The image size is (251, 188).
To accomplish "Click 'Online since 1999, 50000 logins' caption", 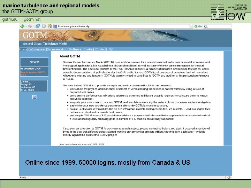I will [x=108, y=163].
